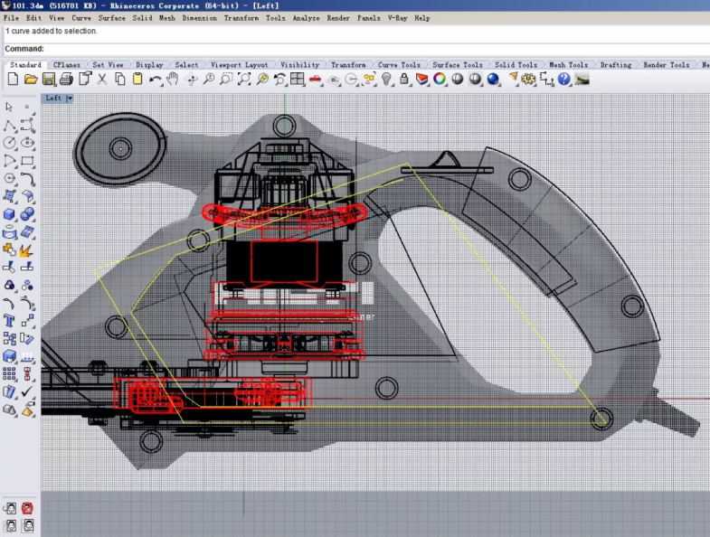Open the color wheel material icon
The width and height of the screenshot is (710, 537).
(x=439, y=80)
